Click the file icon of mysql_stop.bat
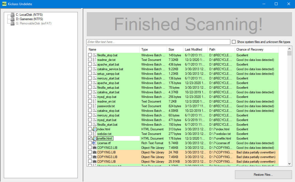The width and height of the screenshot is (295, 182). pyautogui.click(x=95, y=97)
